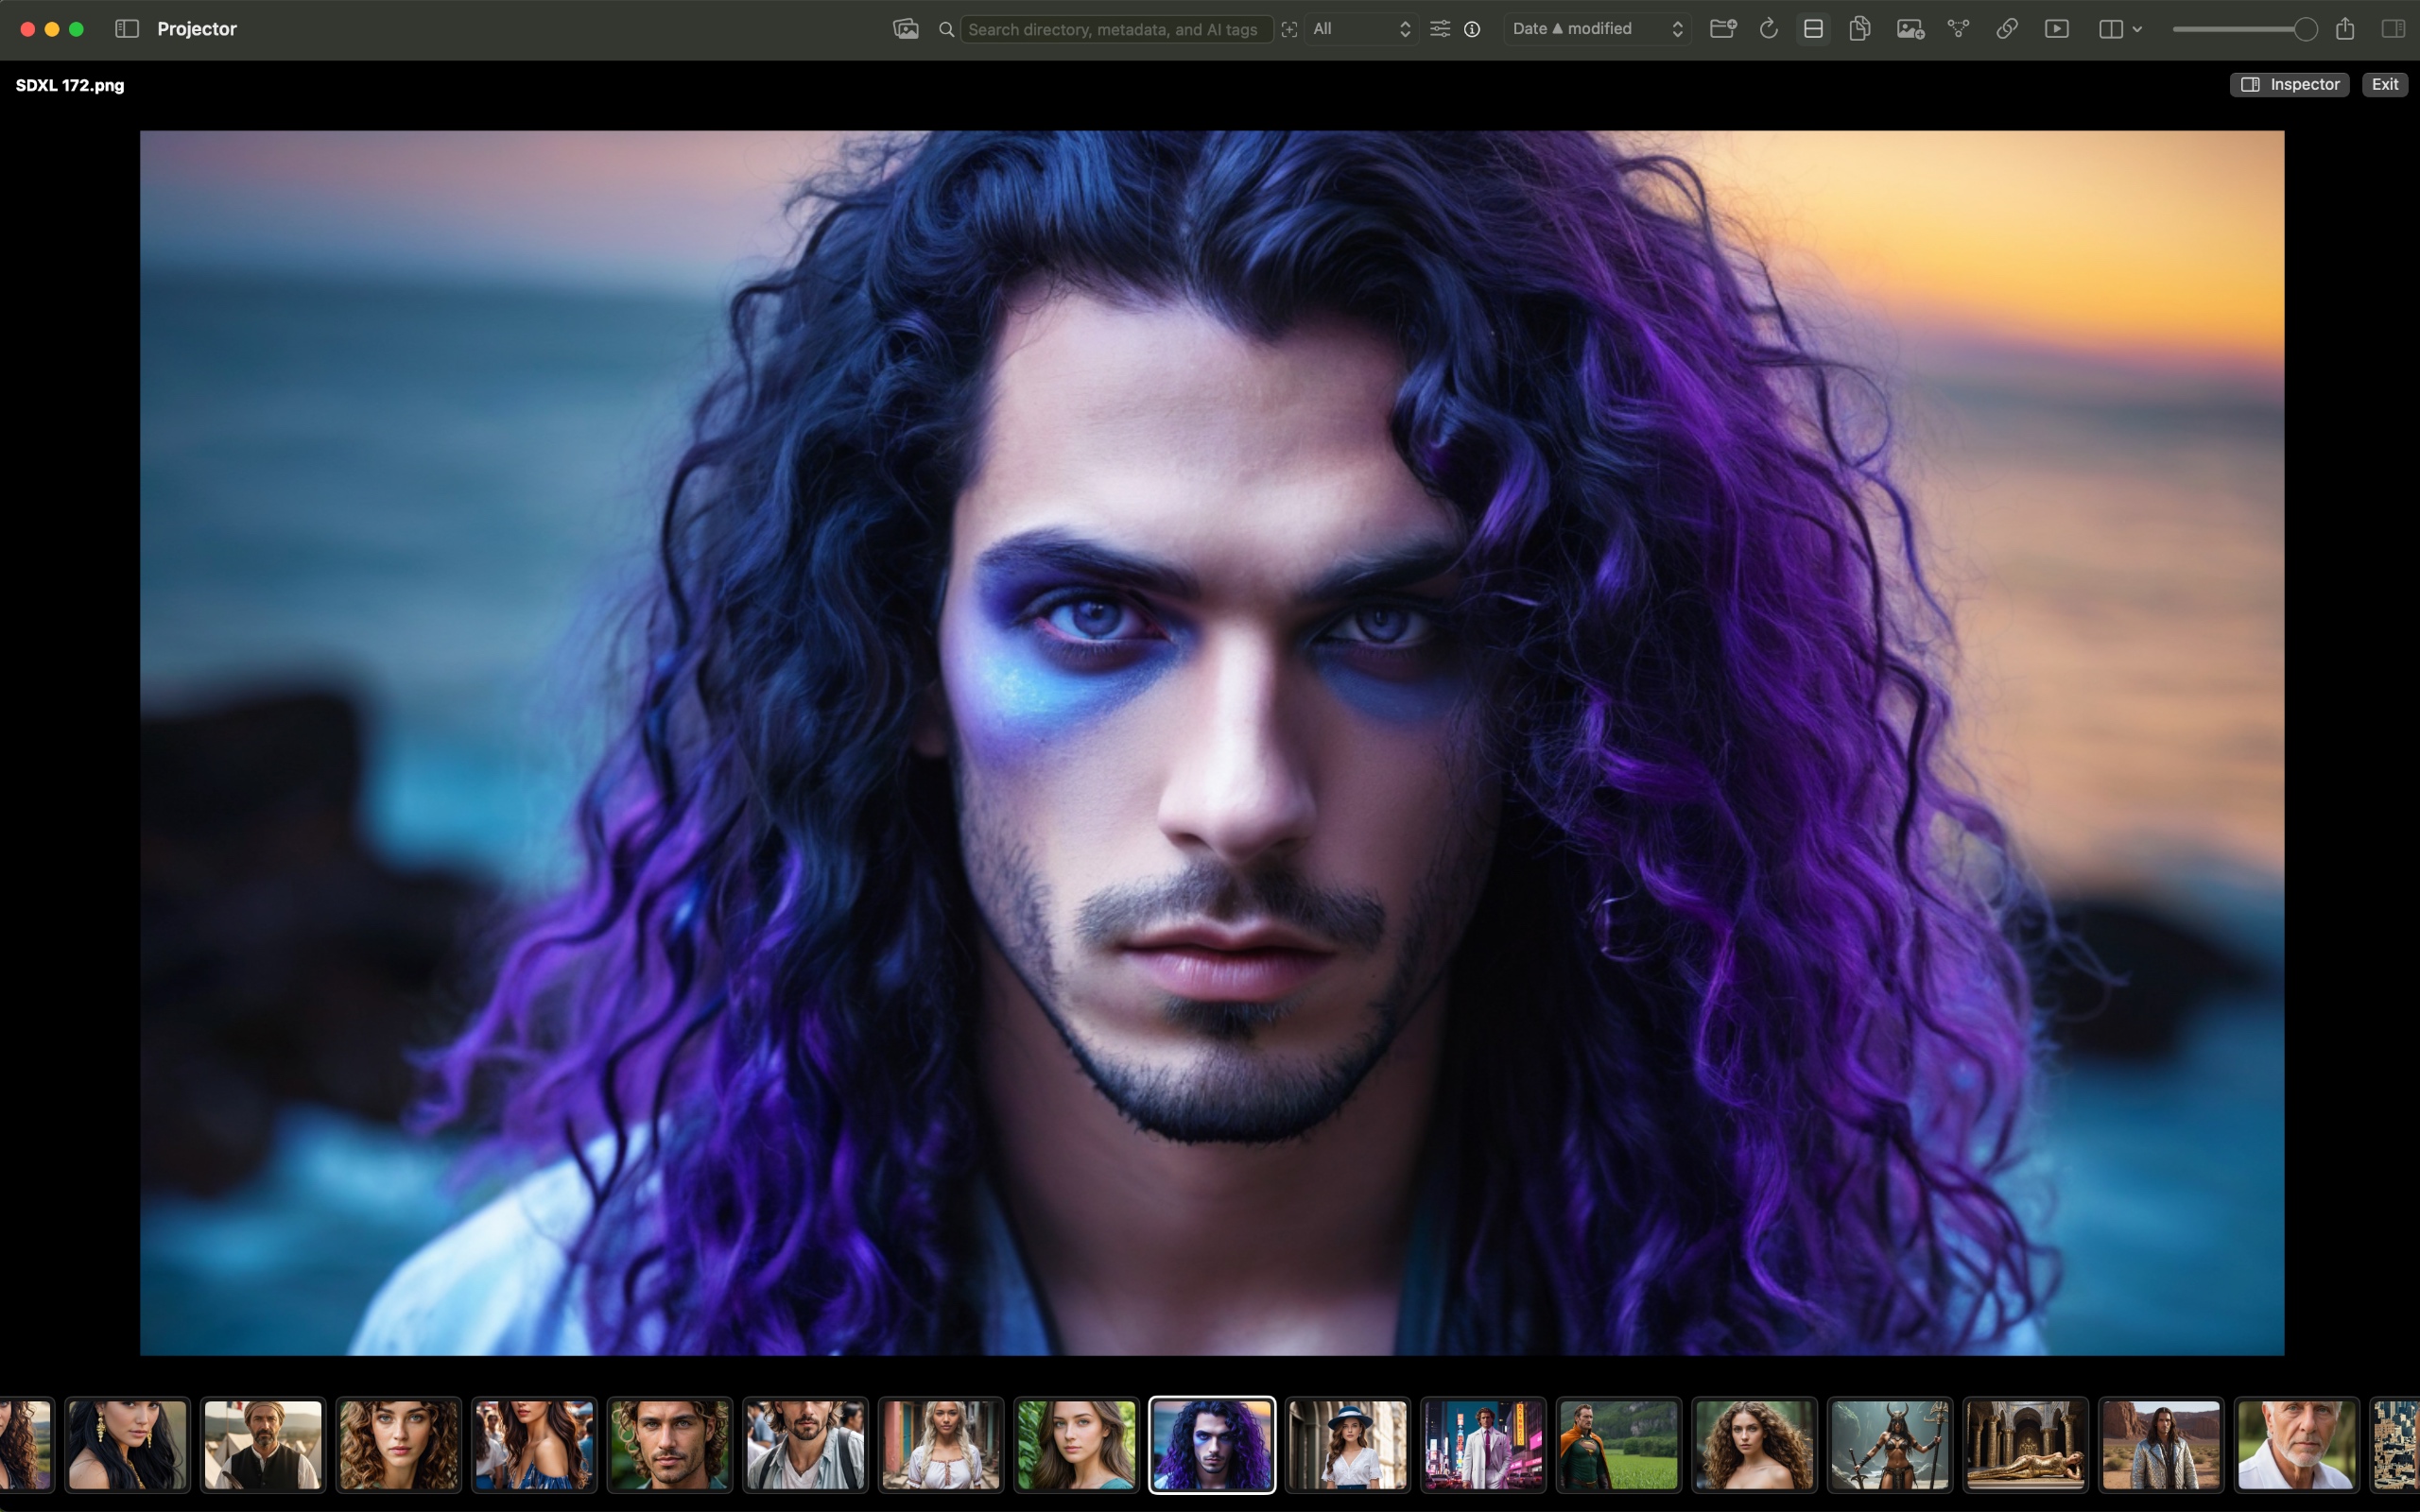Open the Date modified sort dropdown
The image size is (2420, 1512).
point(1597,29)
